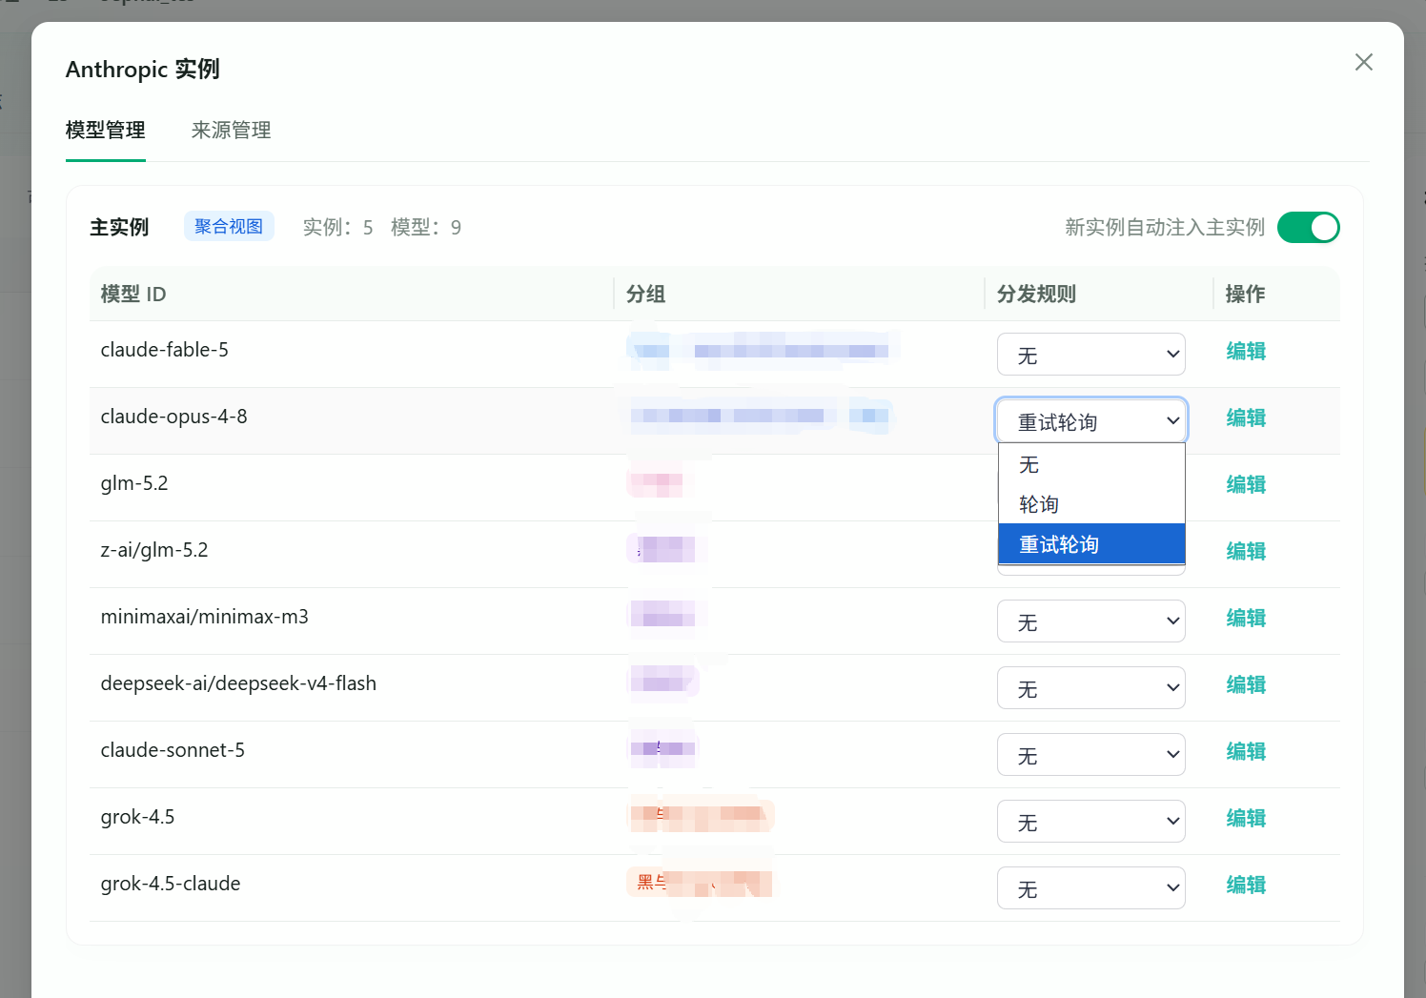Image resolution: width=1426 pixels, height=998 pixels.
Task: Click 编辑 in the glm-5.2 row
Action: [x=1246, y=484]
